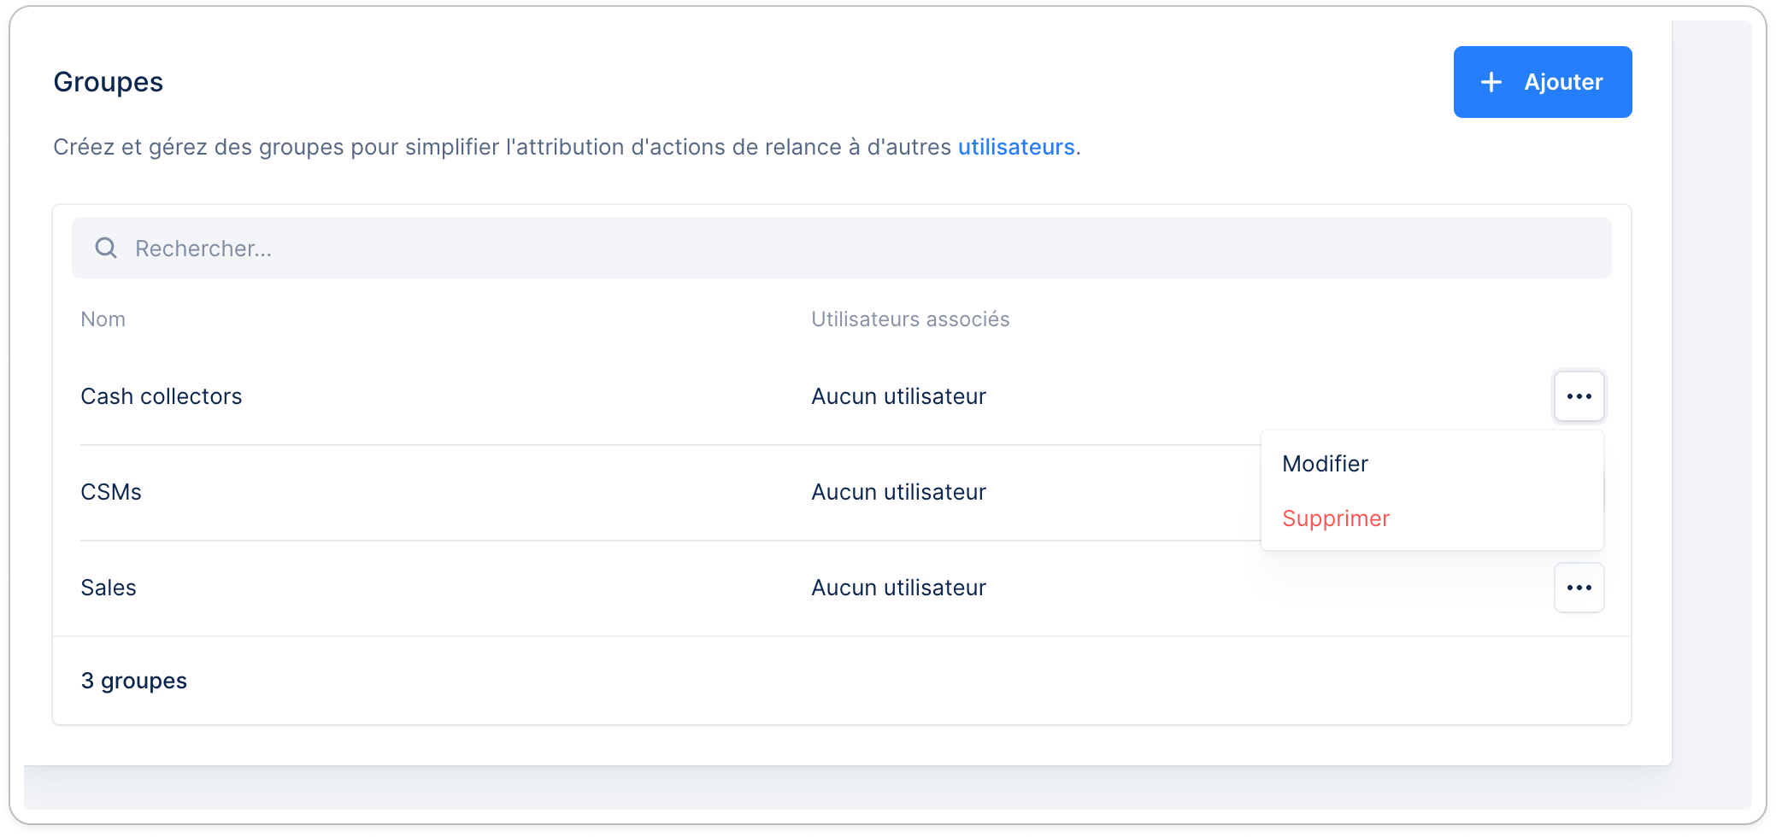This screenshot has height=837, width=1776.
Task: Open the three-dot menu for Sales
Action: (x=1579, y=588)
